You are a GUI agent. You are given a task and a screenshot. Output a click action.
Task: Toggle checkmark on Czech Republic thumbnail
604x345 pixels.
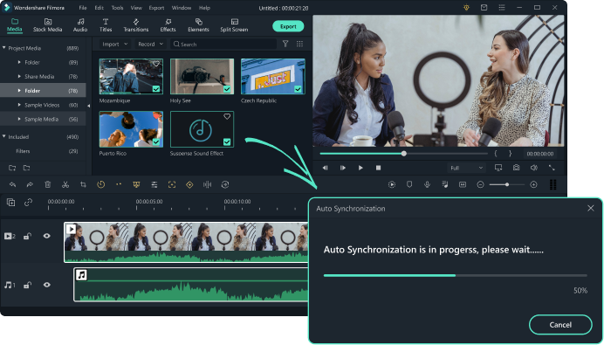click(298, 89)
